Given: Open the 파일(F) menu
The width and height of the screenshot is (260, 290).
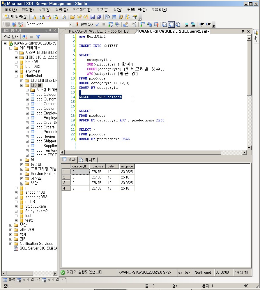Looking at the screenshot, I should (x=11, y=10).
